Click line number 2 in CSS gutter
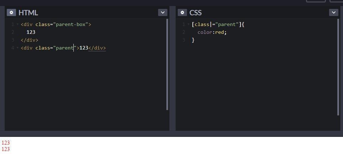Screen dimensions: 343x156 click(x=184, y=32)
